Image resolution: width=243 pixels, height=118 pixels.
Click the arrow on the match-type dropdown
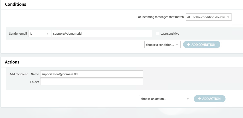point(228,17)
